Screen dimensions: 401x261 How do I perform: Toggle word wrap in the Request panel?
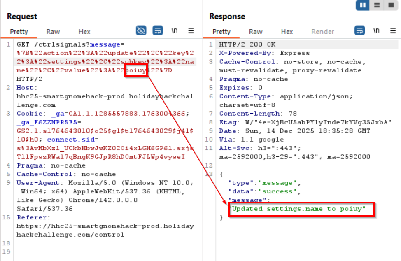158,30
